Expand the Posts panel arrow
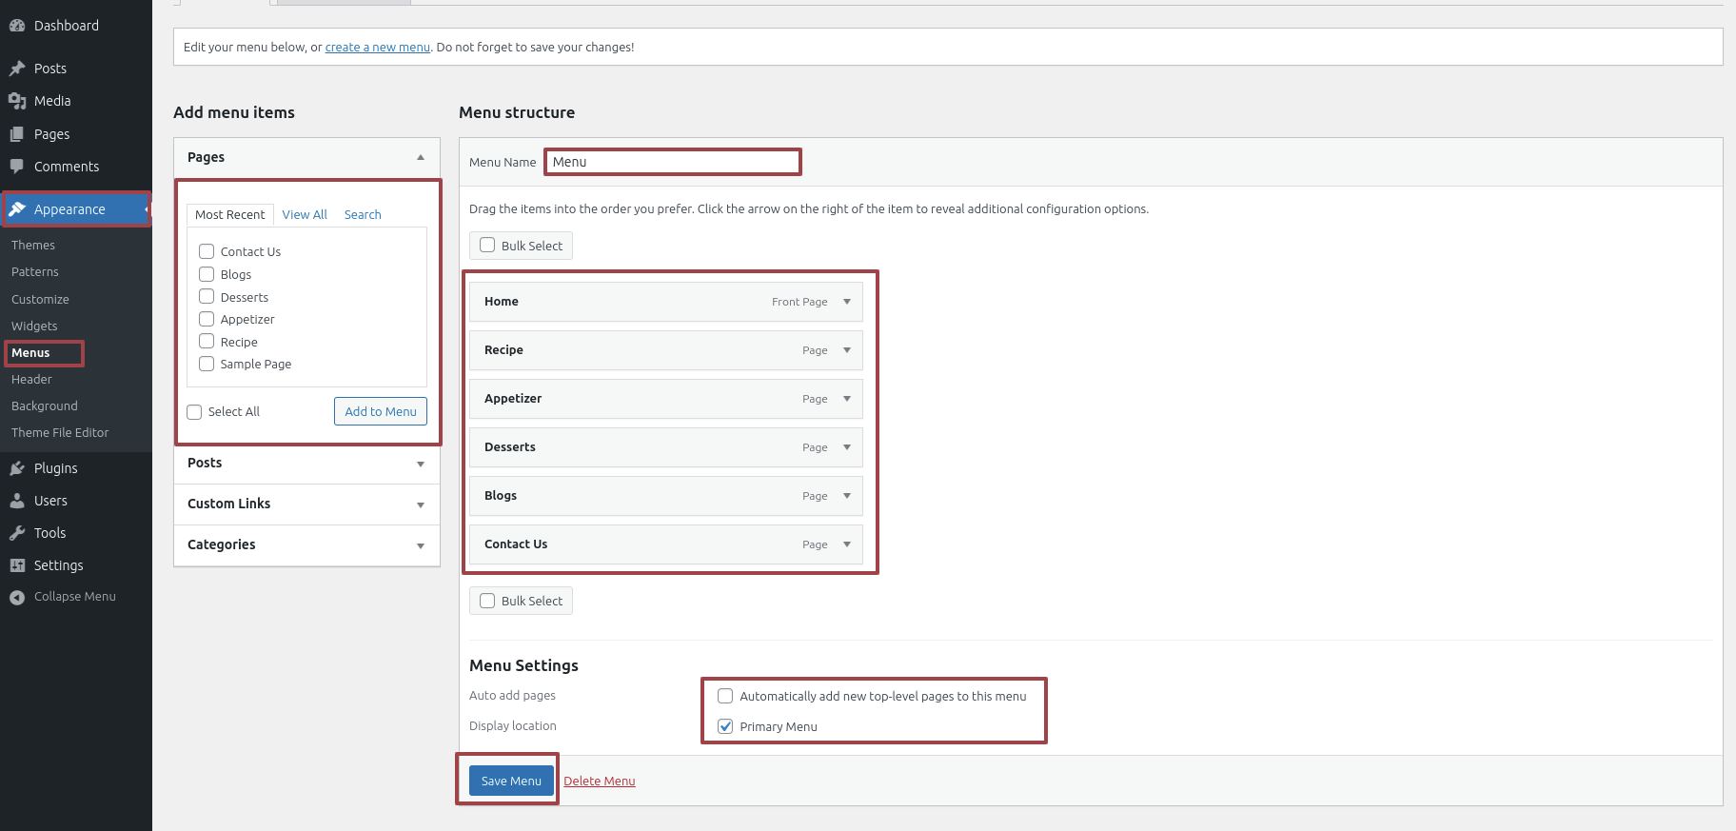Viewport: 1736px width, 831px height. coord(421,464)
